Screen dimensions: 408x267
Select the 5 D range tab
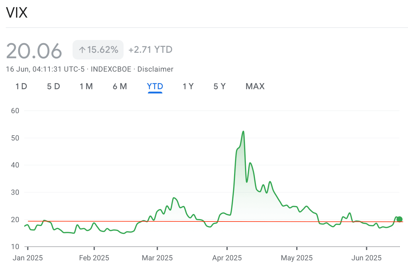53,86
